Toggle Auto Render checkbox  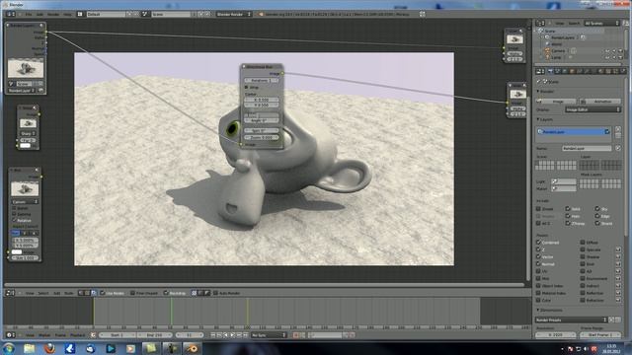[x=215, y=293]
